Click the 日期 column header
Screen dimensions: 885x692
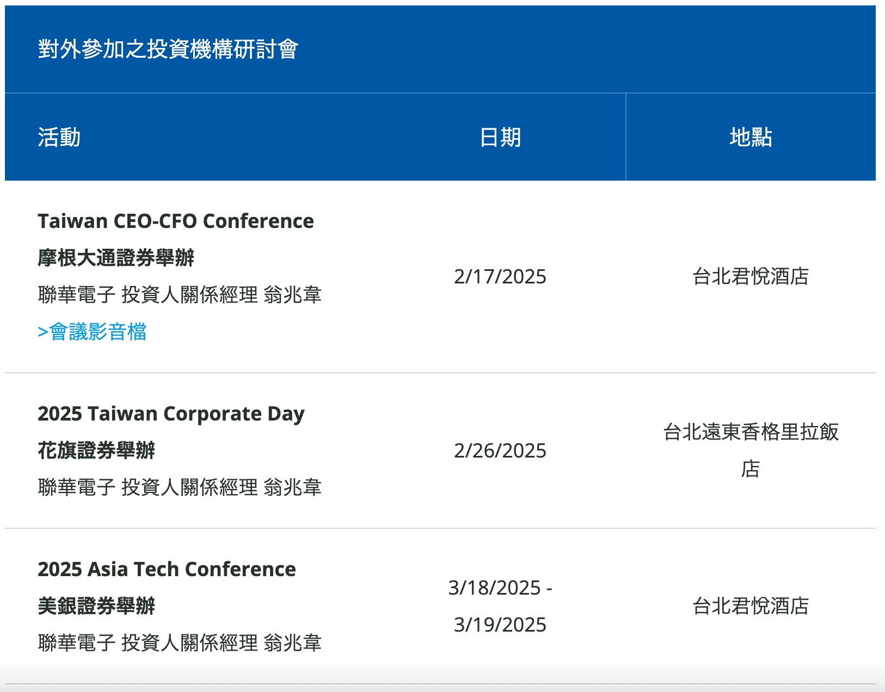[x=500, y=137]
